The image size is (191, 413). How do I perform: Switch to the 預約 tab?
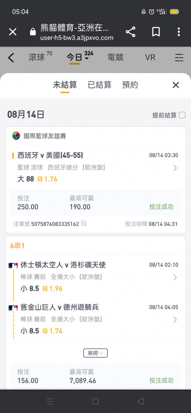[130, 85]
